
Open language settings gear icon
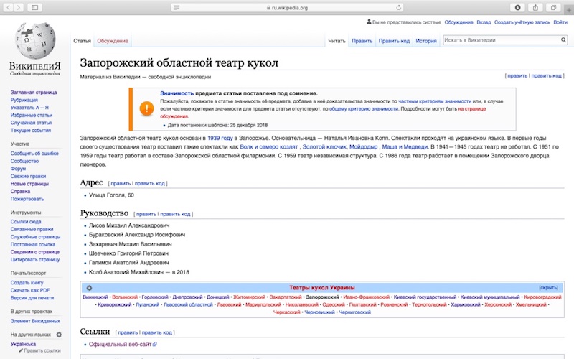tap(59, 335)
